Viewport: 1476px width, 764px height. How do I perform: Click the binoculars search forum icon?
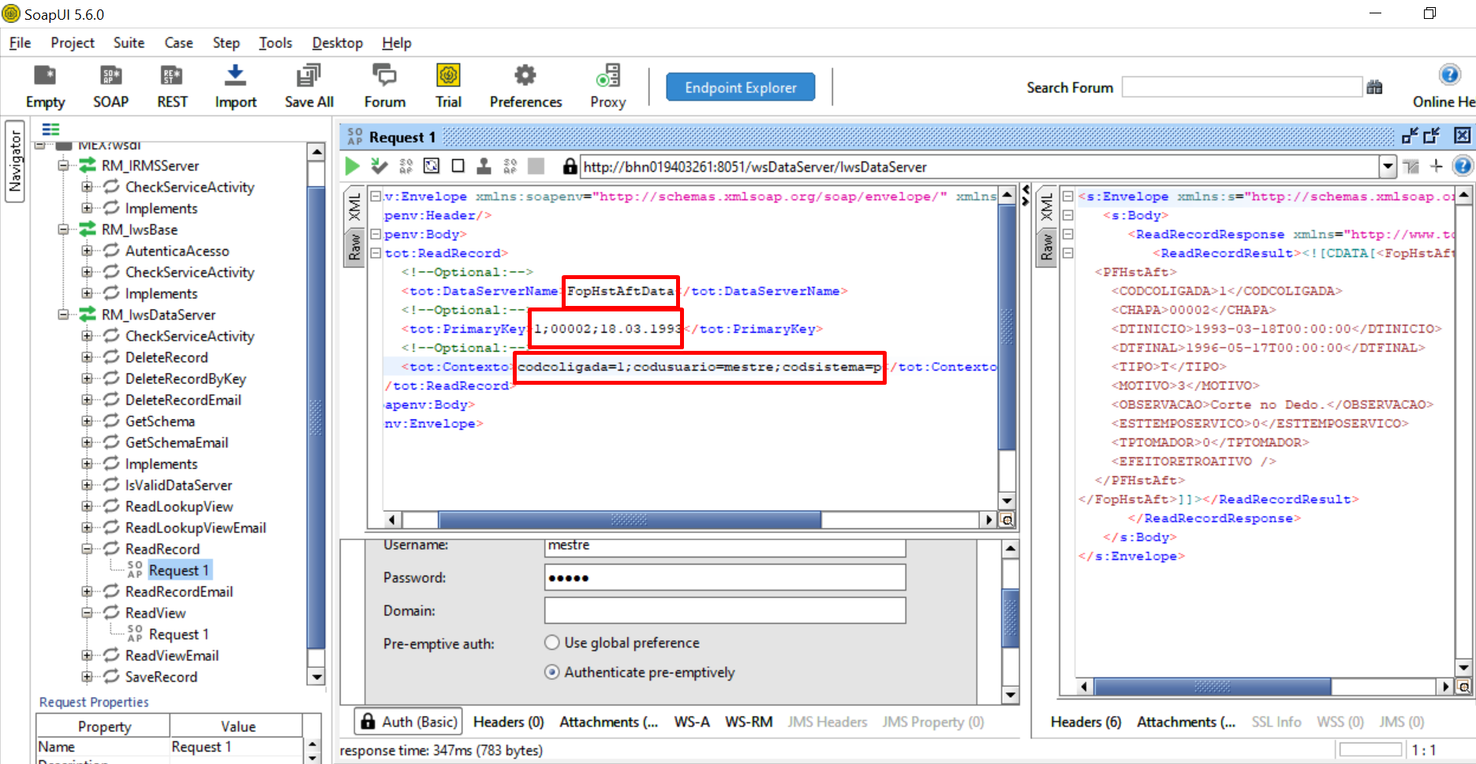click(x=1375, y=88)
